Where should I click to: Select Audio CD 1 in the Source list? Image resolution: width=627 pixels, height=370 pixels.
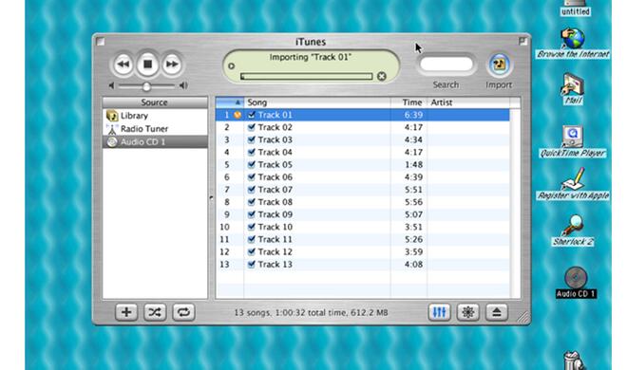[155, 141]
